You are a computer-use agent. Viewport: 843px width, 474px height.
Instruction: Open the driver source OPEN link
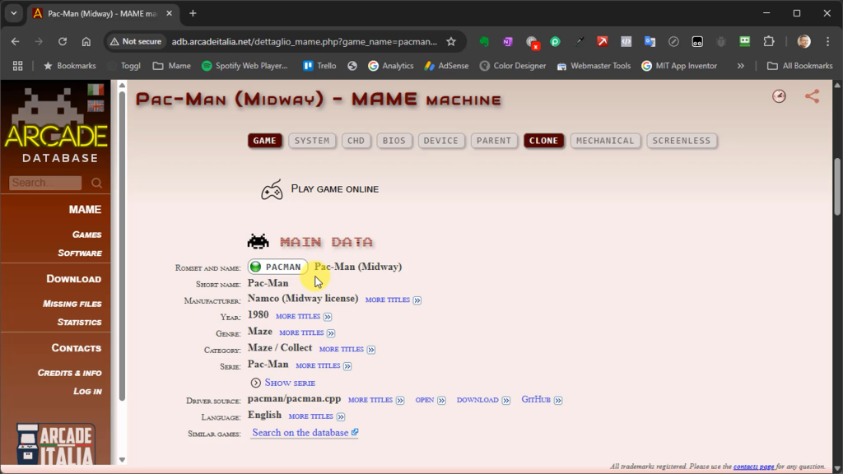click(x=430, y=400)
